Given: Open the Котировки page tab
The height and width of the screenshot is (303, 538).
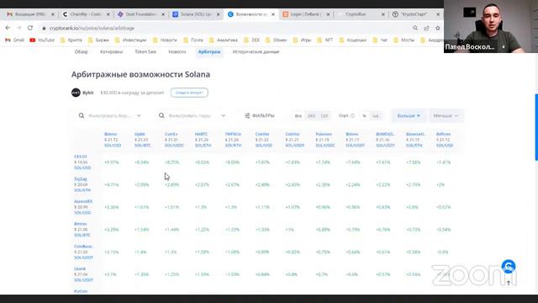Looking at the screenshot, I should point(111,52).
